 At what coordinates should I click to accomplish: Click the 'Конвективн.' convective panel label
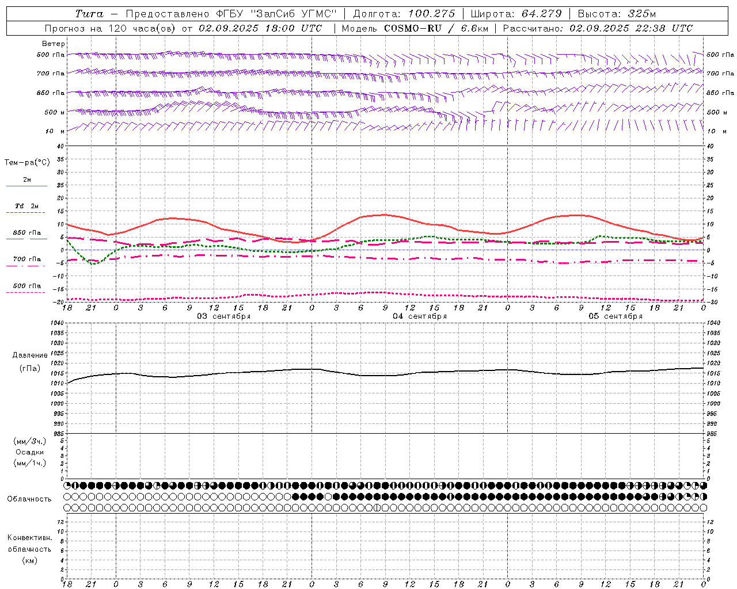click(30, 538)
